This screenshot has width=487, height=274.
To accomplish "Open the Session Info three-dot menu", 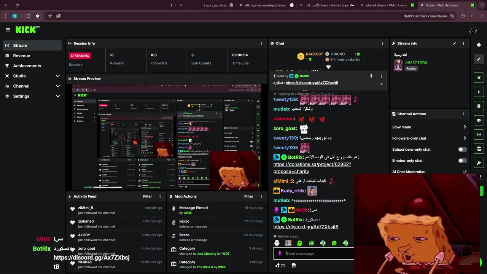I will point(261,43).
